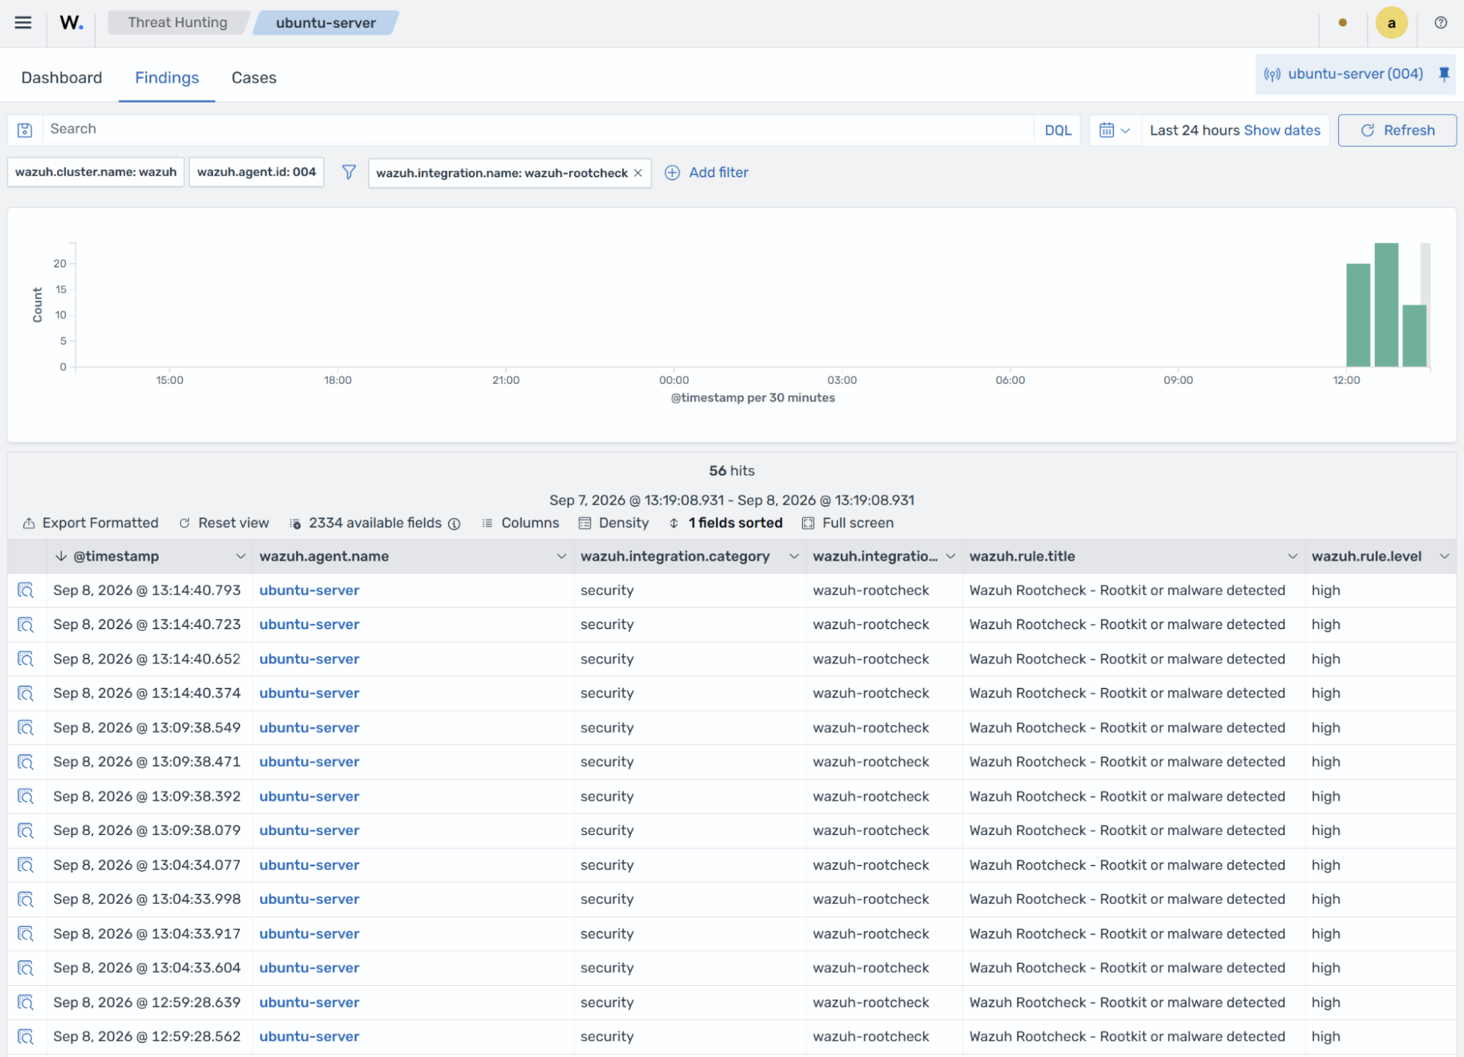Screen dimensions: 1464x1057
Task: Open ubuntu-server link in 12:59:28.562 row
Action: (x=309, y=1037)
